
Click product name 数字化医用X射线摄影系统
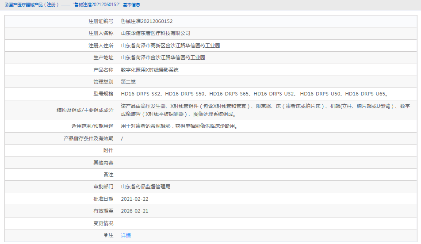click(150, 70)
